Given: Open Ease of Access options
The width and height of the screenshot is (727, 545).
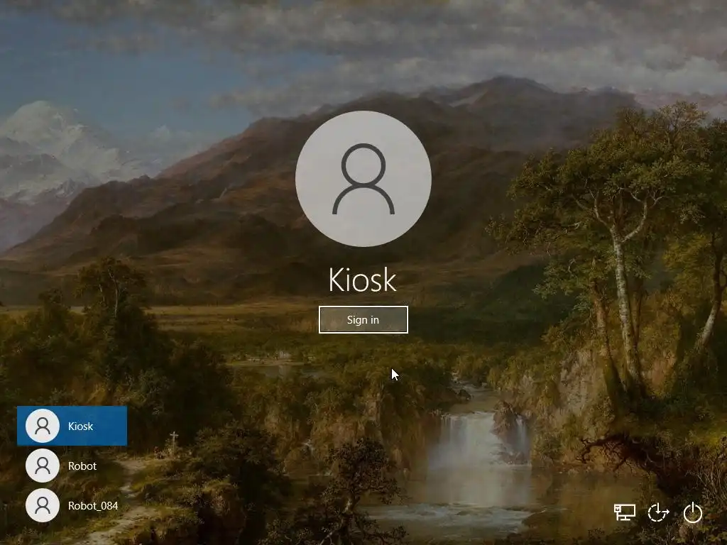Looking at the screenshot, I should (x=658, y=513).
